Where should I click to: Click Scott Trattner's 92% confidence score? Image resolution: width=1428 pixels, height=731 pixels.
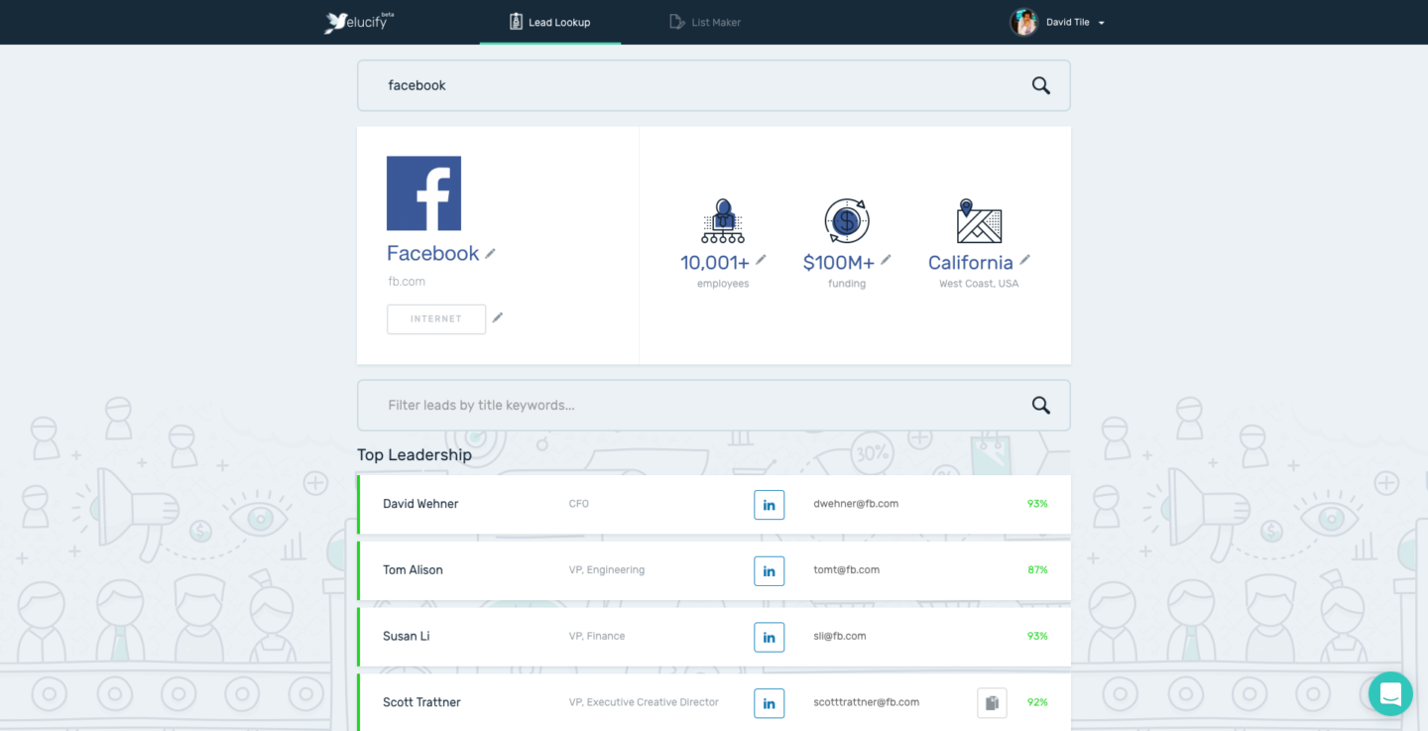(x=1037, y=702)
